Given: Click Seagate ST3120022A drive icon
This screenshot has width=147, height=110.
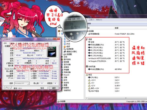Looking at the screenshot, I should [89, 61].
